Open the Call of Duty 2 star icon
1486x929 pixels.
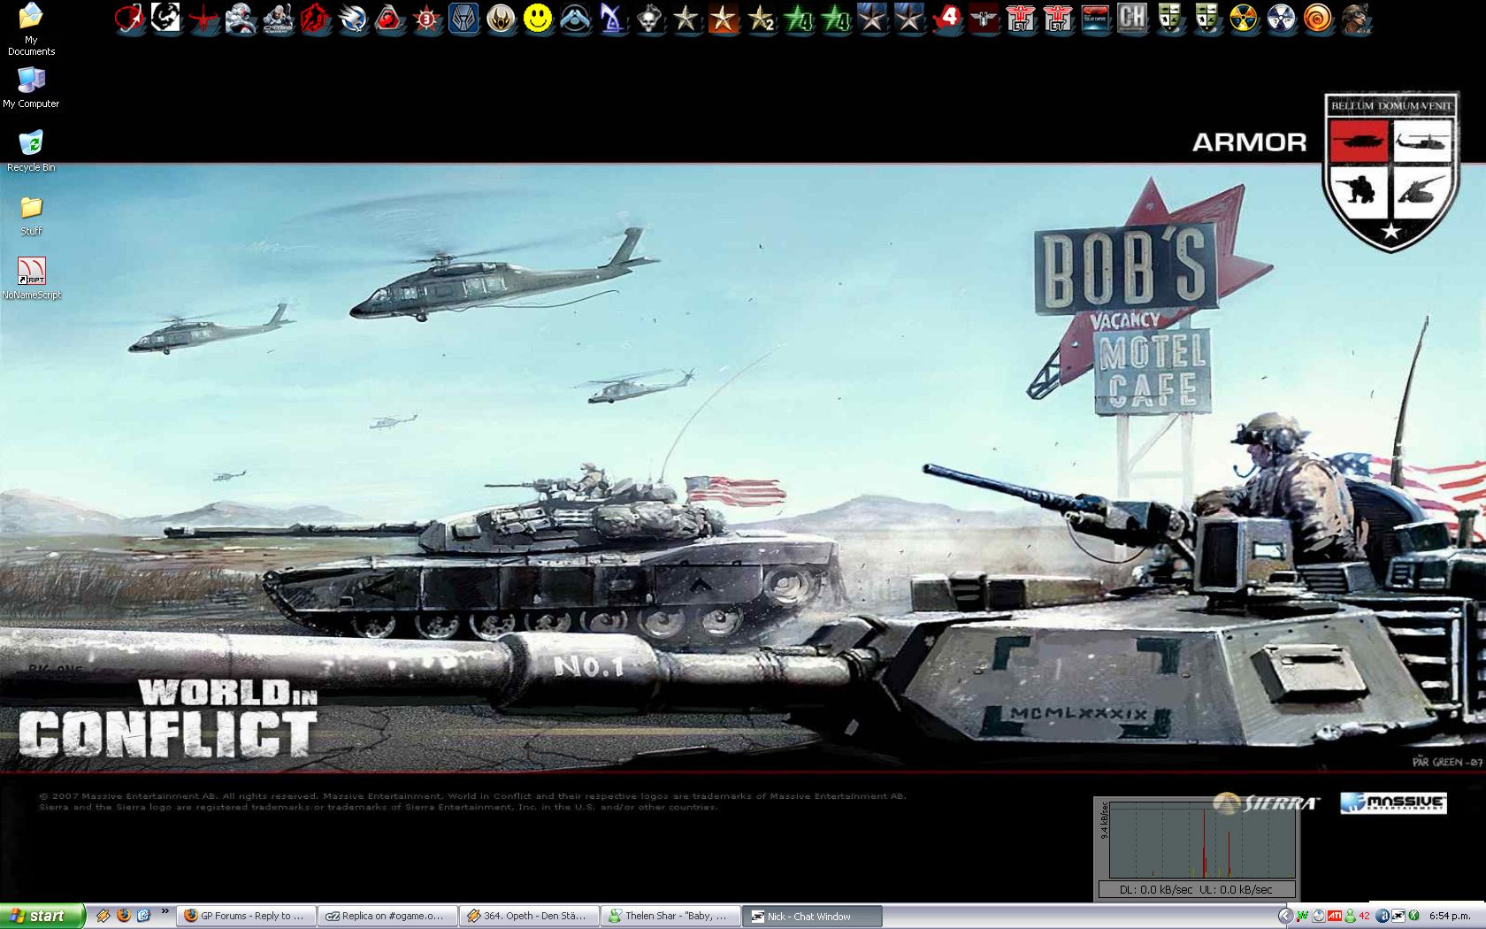click(x=761, y=18)
